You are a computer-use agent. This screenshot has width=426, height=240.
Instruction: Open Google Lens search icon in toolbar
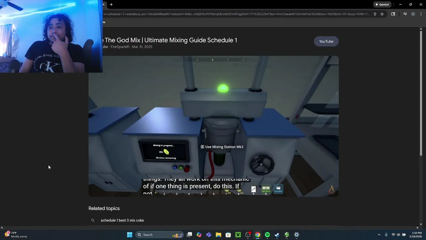pyautogui.click(x=393, y=14)
